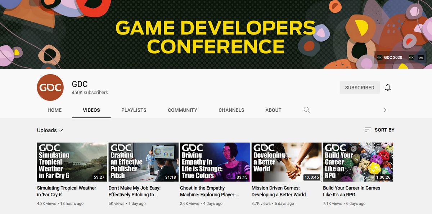The width and height of the screenshot is (432, 214).
Task: Click the rightmost GDC banner link icon
Action: point(421,58)
